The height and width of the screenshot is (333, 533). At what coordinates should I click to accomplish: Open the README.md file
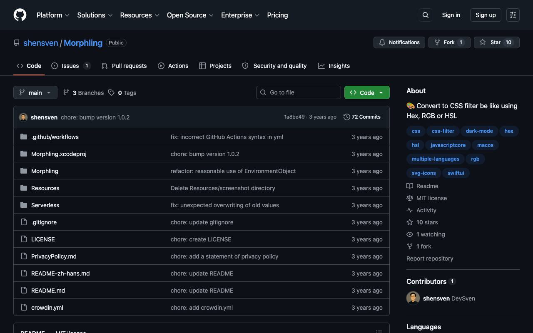coord(48,291)
